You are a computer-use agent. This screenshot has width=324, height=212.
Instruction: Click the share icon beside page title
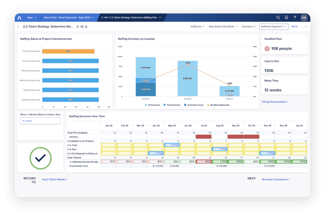[x=82, y=27]
